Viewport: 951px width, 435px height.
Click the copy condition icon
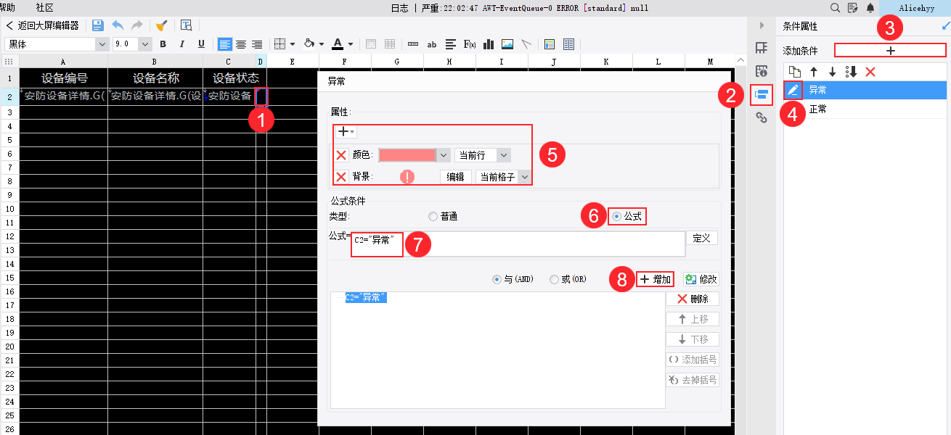795,72
